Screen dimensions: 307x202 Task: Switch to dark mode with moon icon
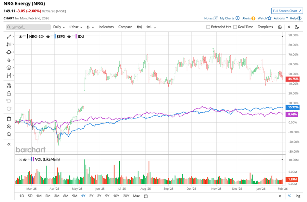click(x=297, y=27)
